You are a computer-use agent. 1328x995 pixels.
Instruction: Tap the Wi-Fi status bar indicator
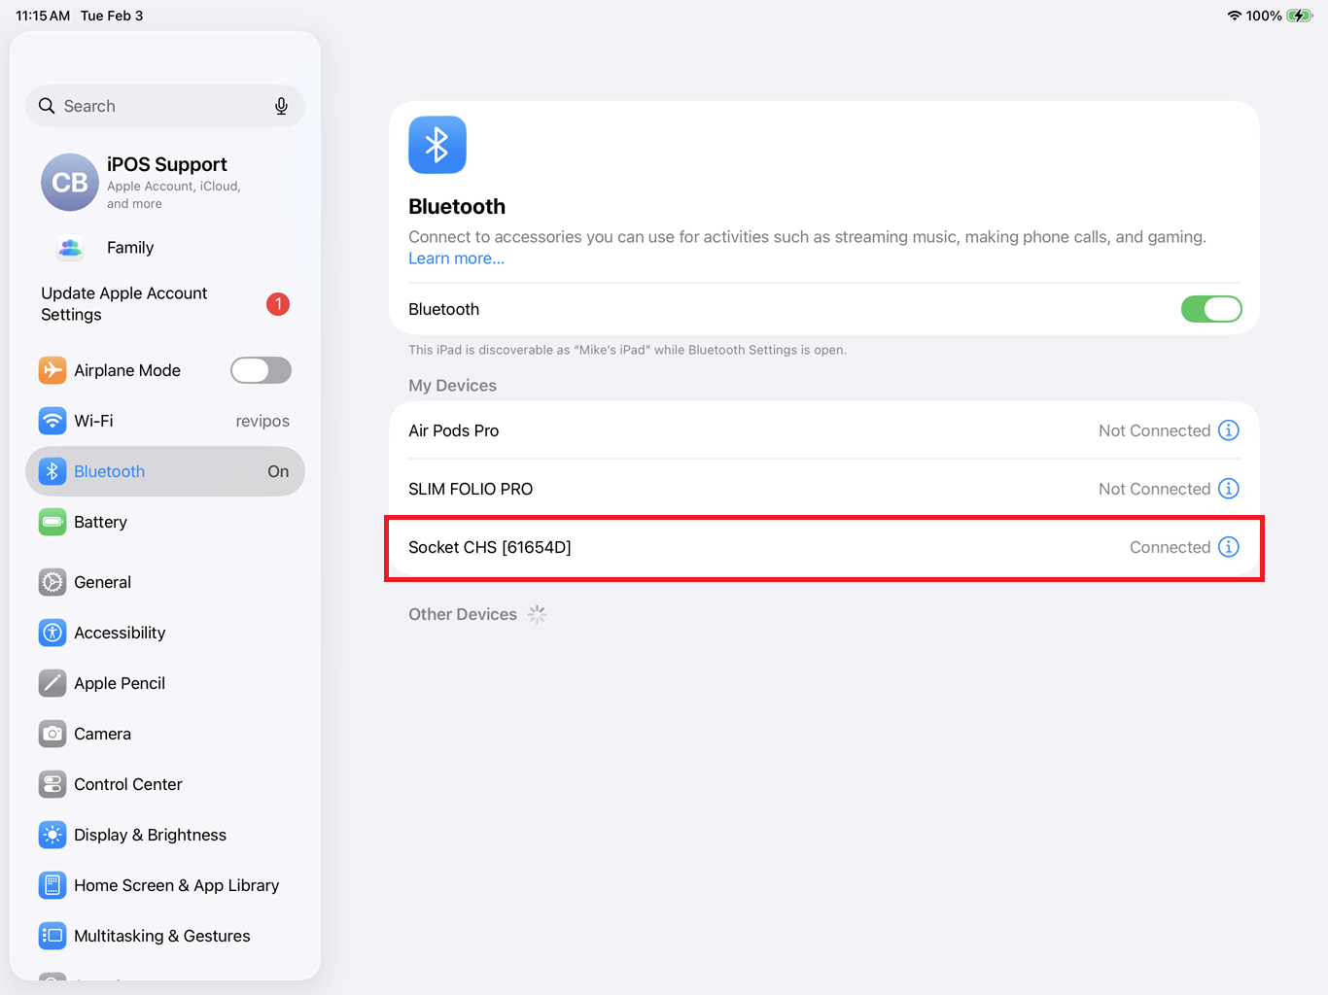pos(1235,16)
